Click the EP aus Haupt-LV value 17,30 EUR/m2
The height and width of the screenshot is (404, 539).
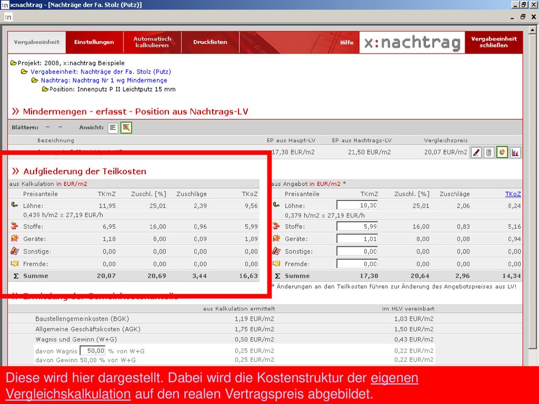[x=293, y=152]
